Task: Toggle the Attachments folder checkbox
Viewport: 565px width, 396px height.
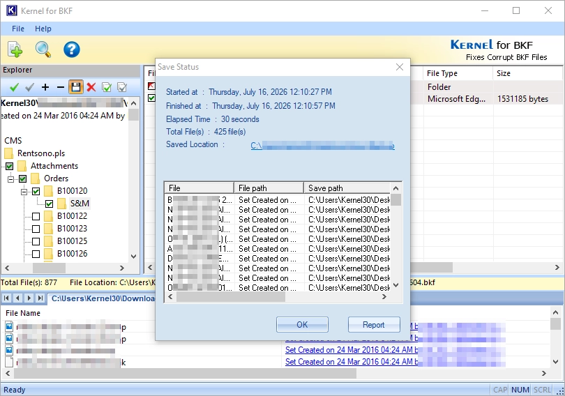Action: [x=9, y=167]
